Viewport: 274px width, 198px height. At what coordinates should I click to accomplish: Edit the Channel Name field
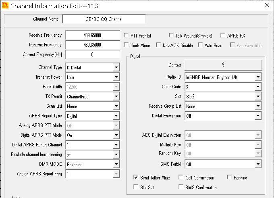coord(104,19)
